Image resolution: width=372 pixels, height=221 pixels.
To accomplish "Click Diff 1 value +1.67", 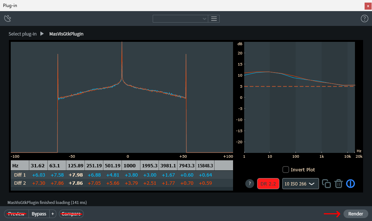I will (x=168, y=175).
